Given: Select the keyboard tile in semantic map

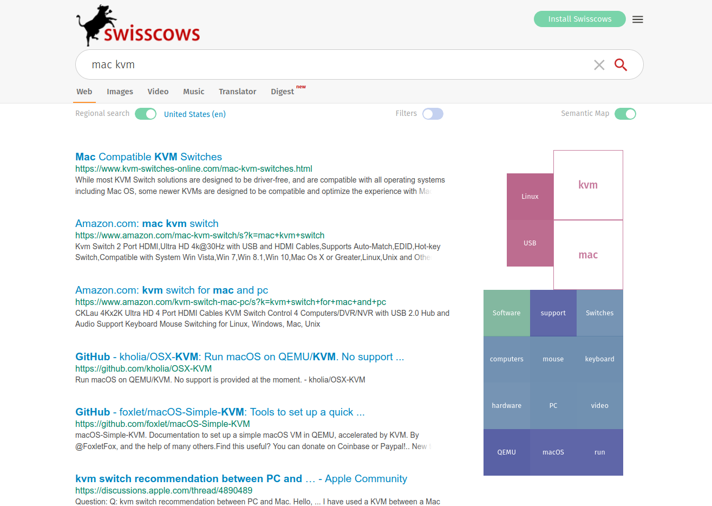Looking at the screenshot, I should 600,359.
